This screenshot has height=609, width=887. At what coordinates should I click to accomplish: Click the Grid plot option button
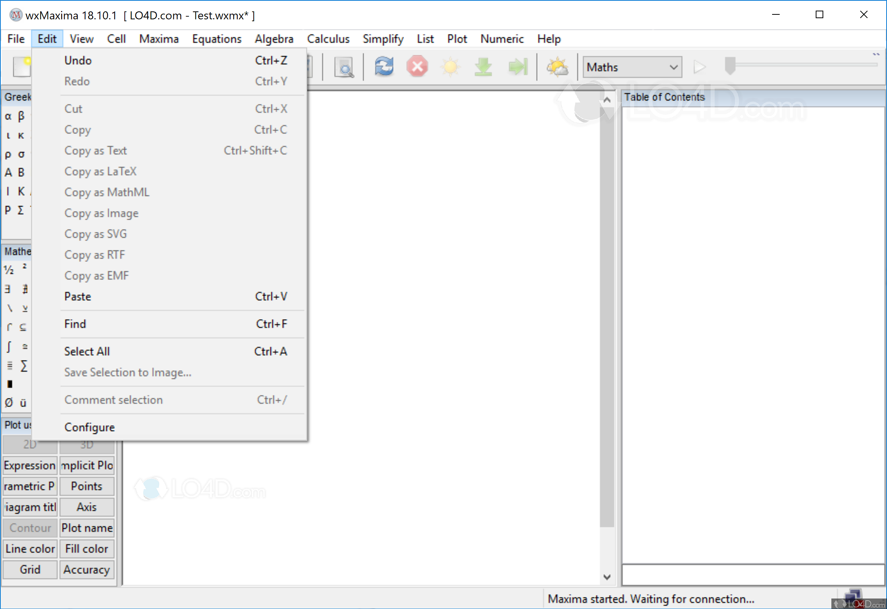30,569
